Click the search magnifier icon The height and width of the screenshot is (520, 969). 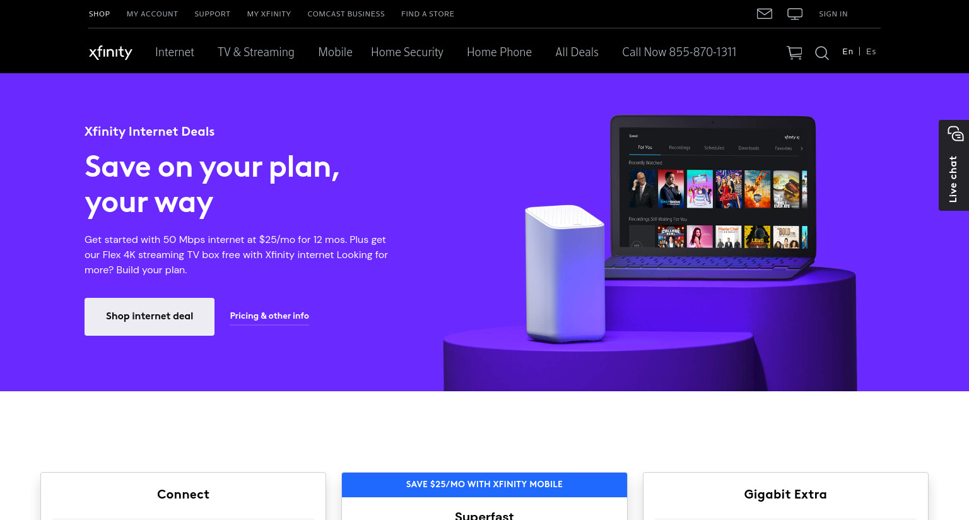[822, 53]
